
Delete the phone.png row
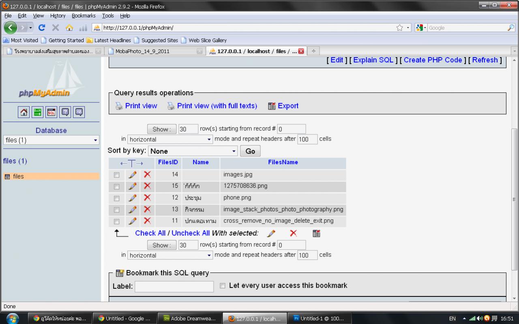point(147,198)
